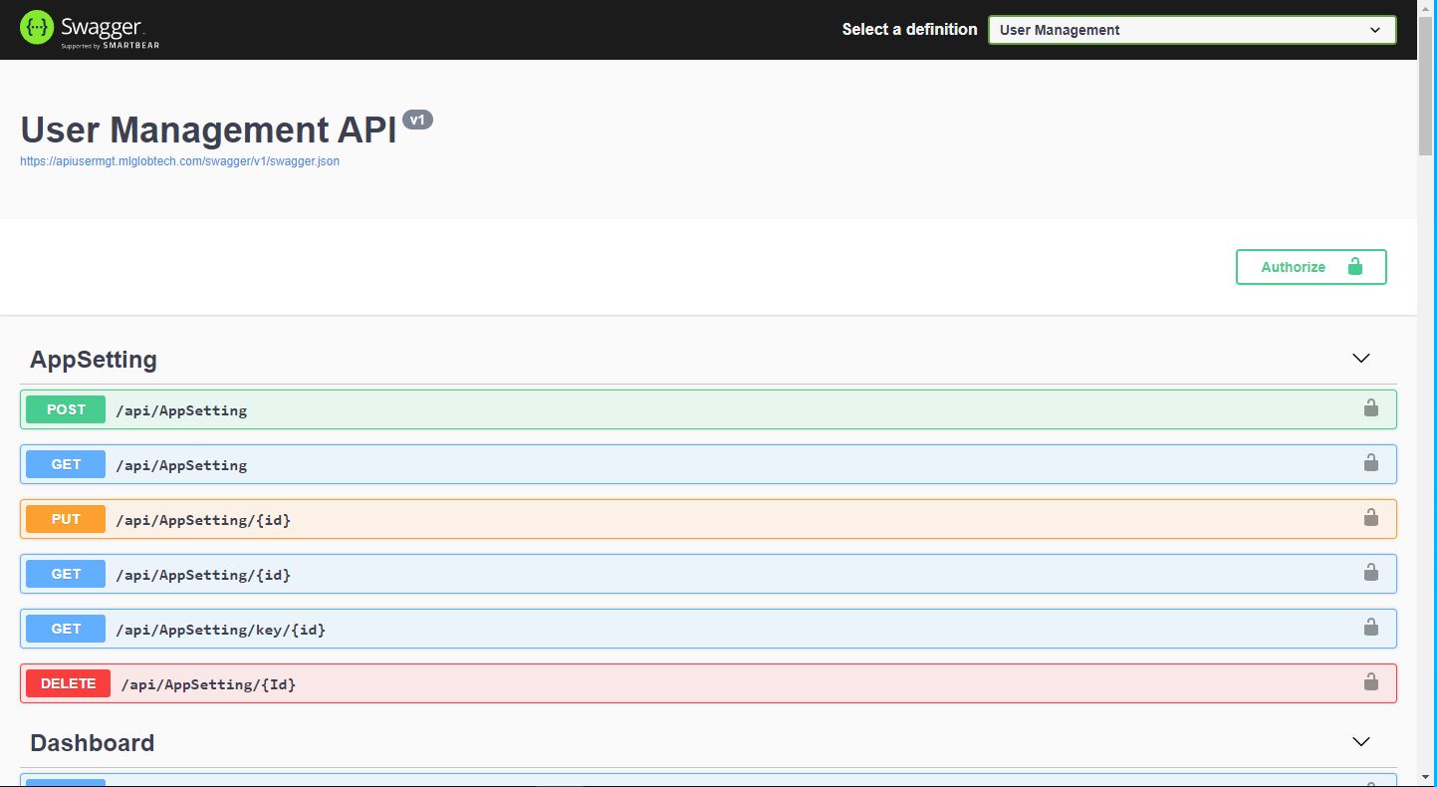The image size is (1437, 787).
Task: Open the Select a definition dropdown
Action: 1191,30
